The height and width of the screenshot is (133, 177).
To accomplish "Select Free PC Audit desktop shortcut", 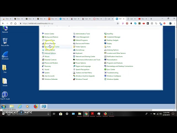I will pos(5,96).
